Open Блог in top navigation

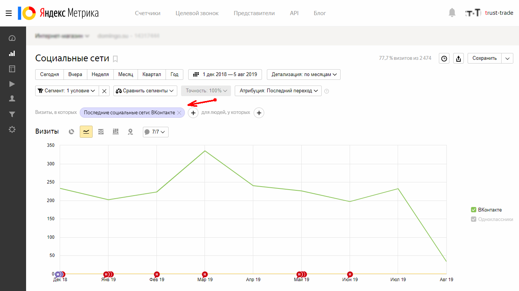[x=320, y=13]
